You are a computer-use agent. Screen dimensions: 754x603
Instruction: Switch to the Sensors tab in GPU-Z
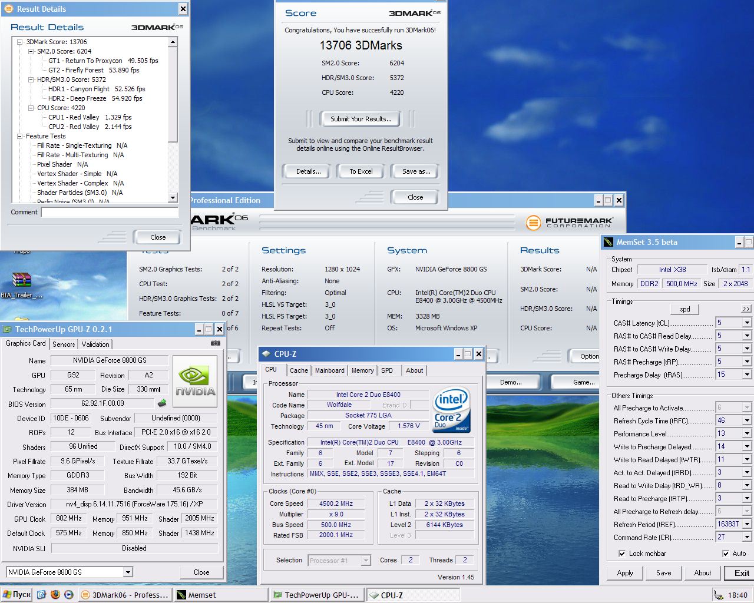pyautogui.click(x=64, y=344)
